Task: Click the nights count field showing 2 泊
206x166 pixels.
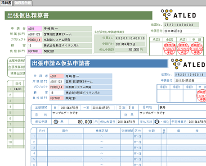Action: 120,108
